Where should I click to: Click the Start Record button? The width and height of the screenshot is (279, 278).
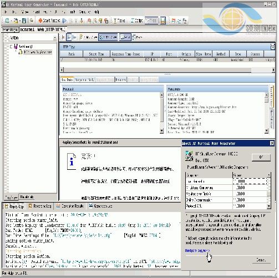(x=49, y=21)
